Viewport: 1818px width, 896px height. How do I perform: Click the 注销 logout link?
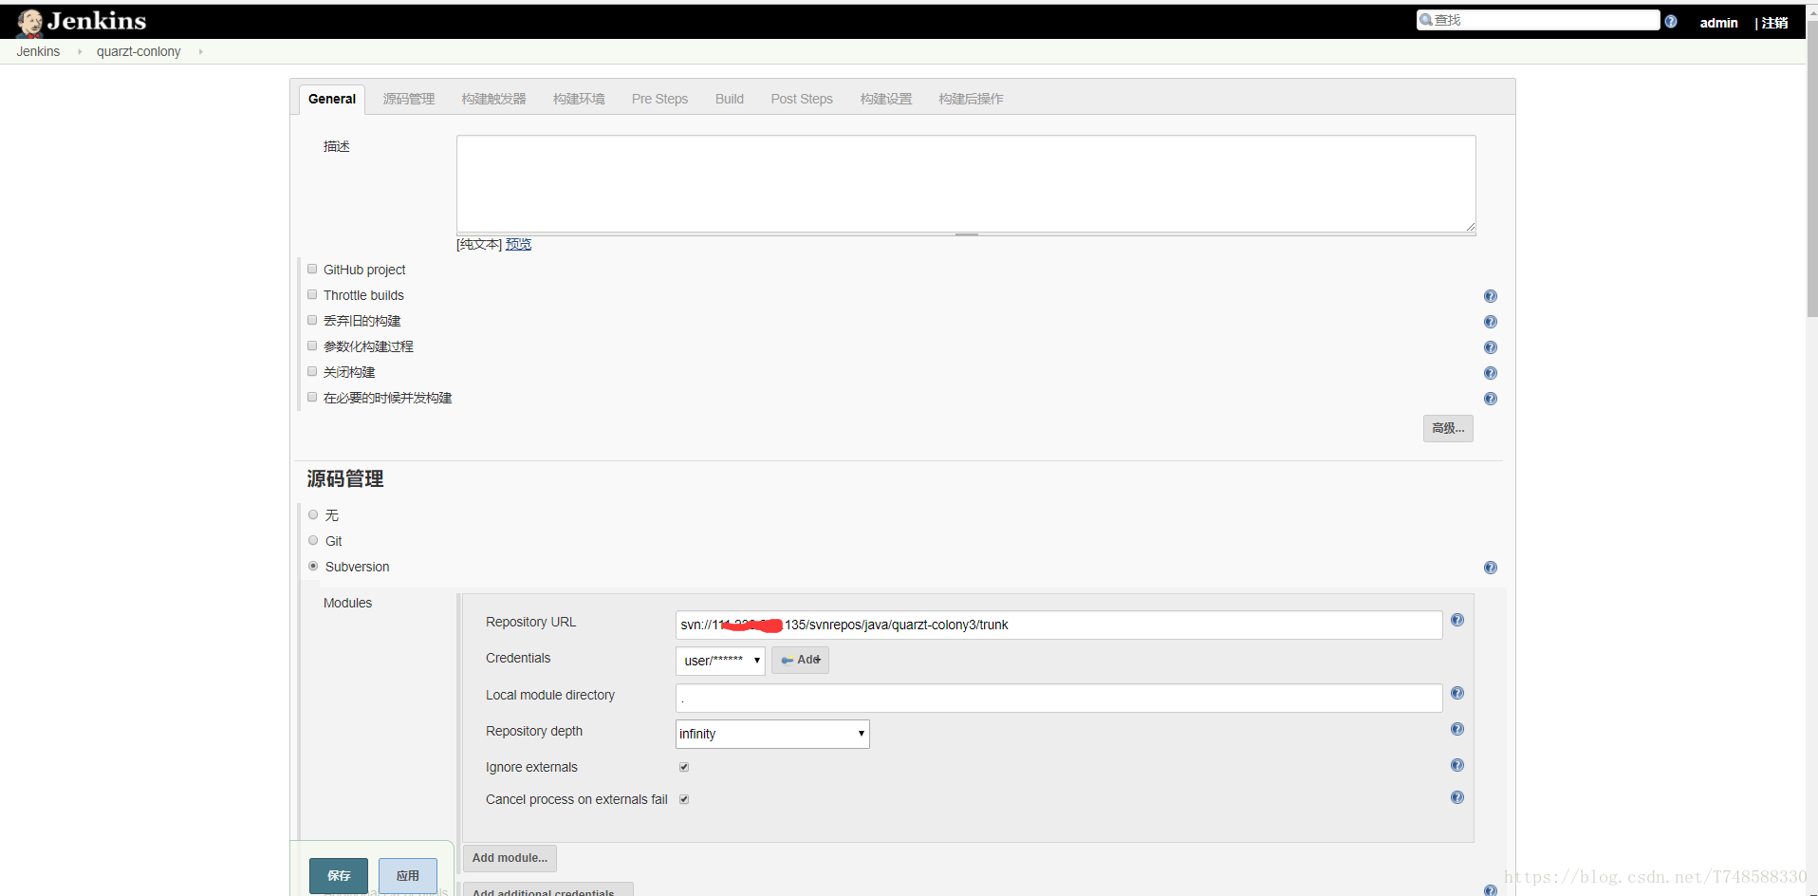tap(1774, 23)
